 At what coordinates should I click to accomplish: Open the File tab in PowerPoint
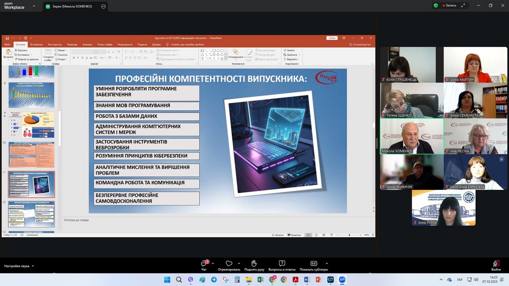(7, 44)
